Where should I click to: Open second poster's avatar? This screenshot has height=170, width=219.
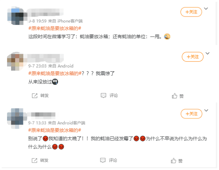pos(15,61)
